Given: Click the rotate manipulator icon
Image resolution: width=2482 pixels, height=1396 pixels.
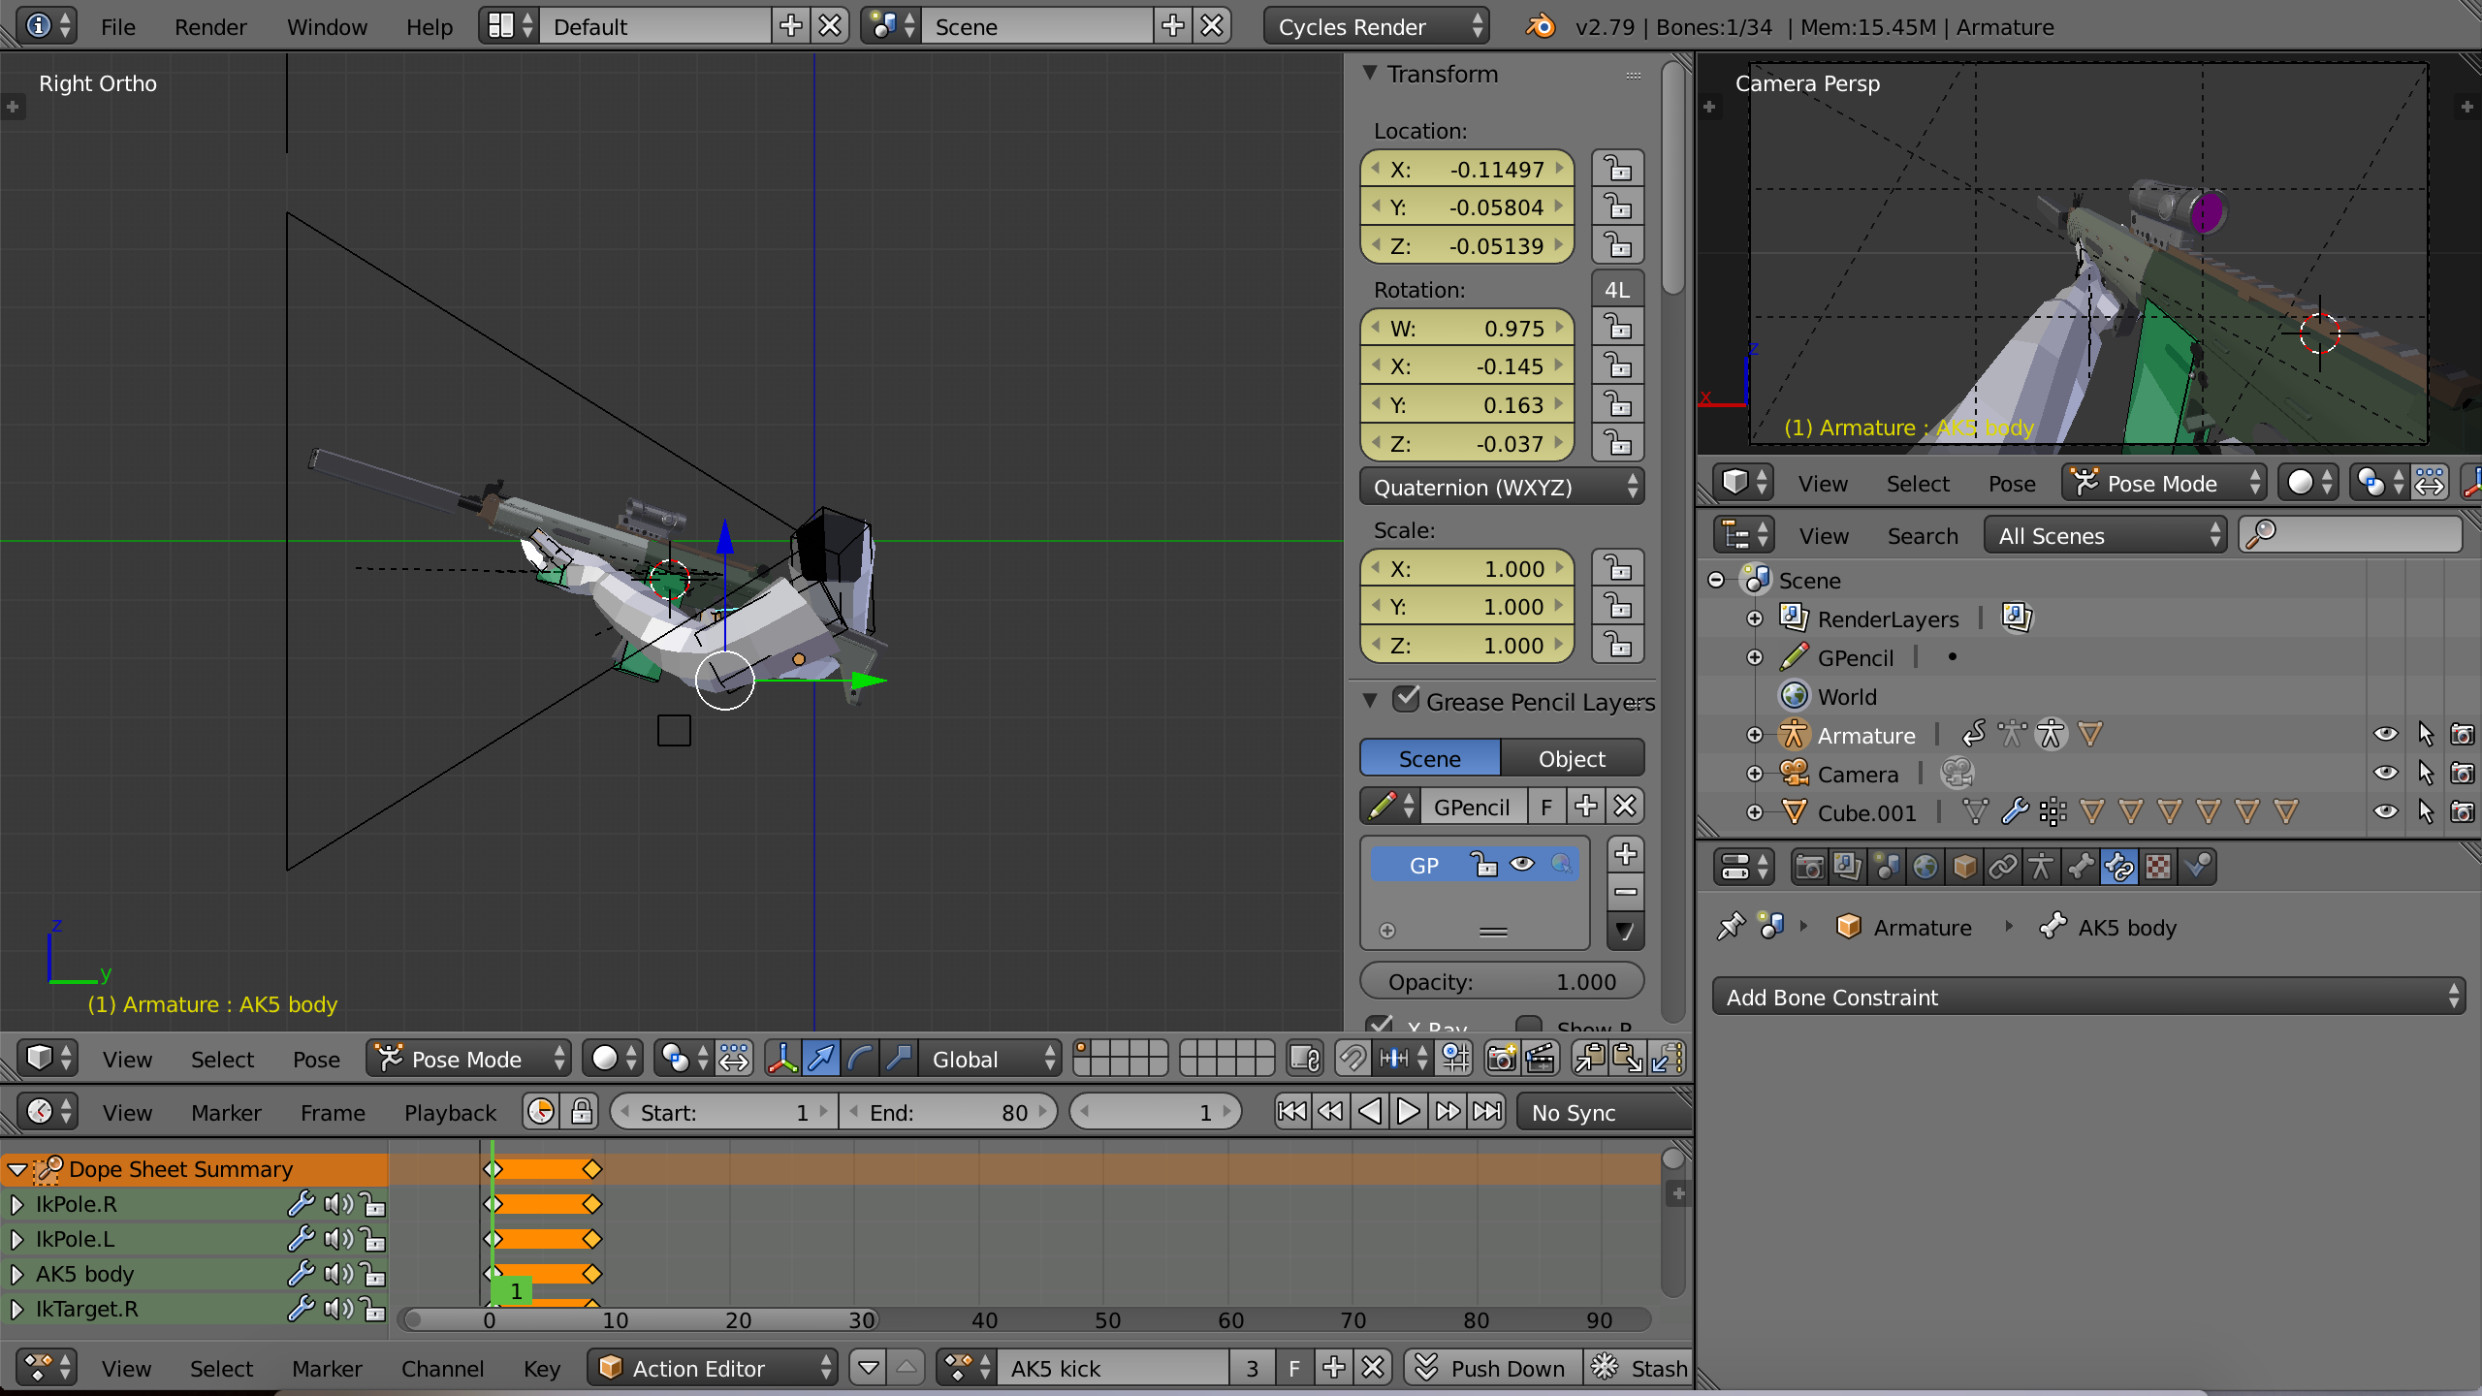Looking at the screenshot, I should 859,1058.
